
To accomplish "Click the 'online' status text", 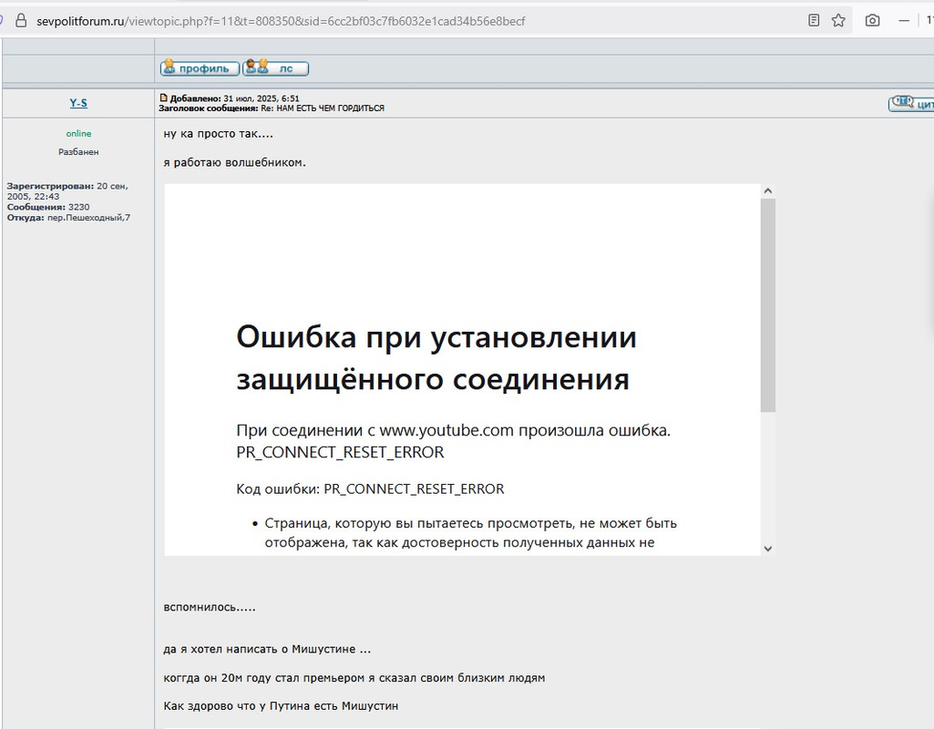I will 78,133.
